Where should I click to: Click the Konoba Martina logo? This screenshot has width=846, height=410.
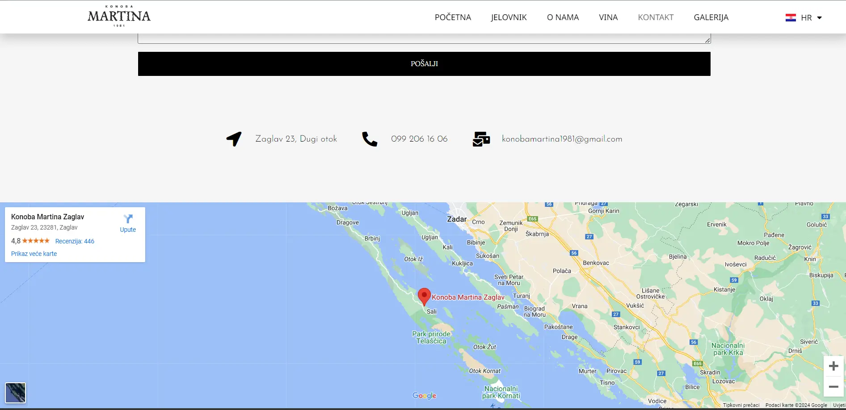(119, 17)
